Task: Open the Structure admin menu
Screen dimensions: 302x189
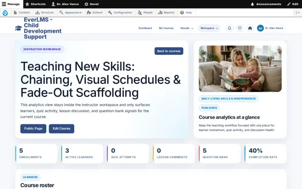Action: tap(44, 13)
